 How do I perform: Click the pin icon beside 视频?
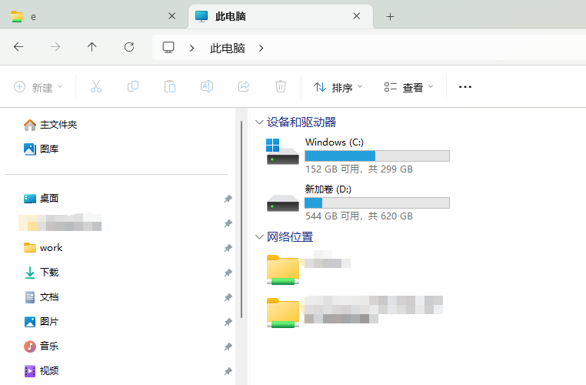coord(228,371)
